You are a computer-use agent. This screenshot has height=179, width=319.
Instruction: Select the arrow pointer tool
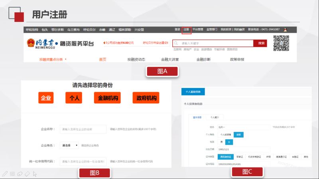pos(35,174)
